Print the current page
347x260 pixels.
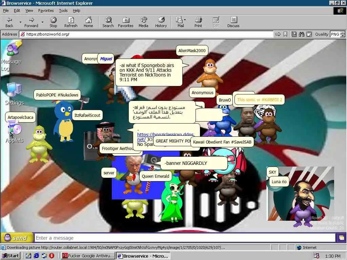198,22
